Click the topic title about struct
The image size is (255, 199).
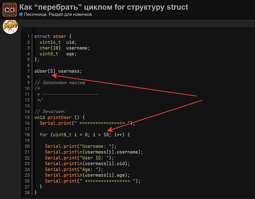pyautogui.click(x=104, y=7)
